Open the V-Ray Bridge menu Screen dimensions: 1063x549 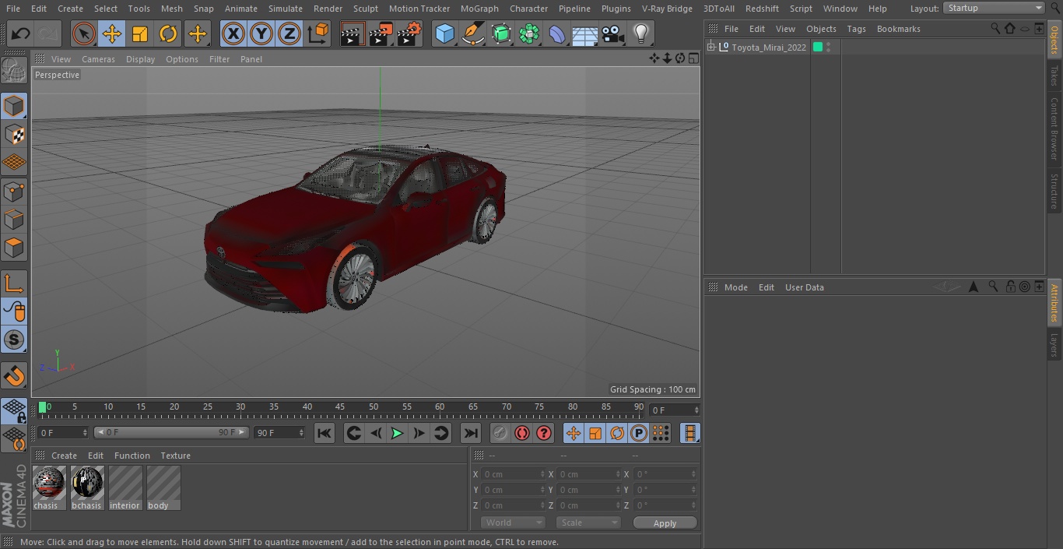coord(667,9)
